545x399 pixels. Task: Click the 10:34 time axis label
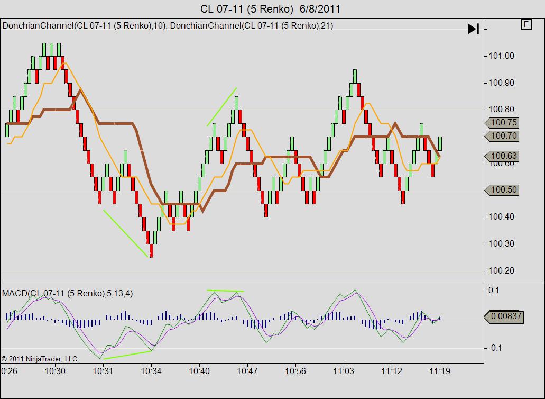151,371
